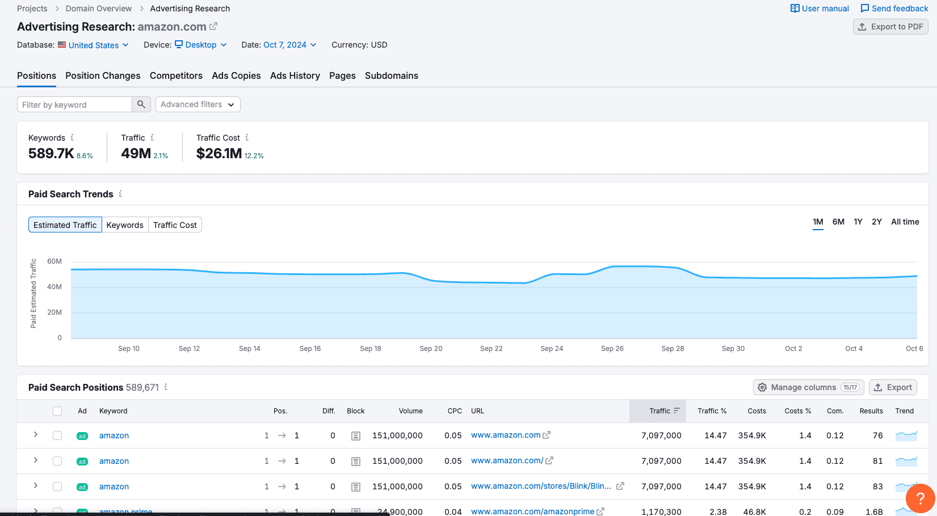Switch to the Position Changes tab
The height and width of the screenshot is (516, 937).
click(x=103, y=75)
